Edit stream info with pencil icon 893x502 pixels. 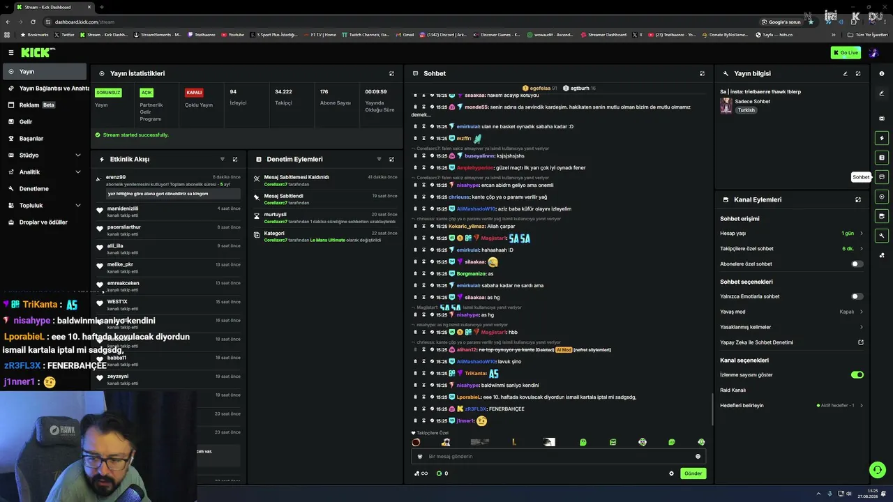point(845,73)
